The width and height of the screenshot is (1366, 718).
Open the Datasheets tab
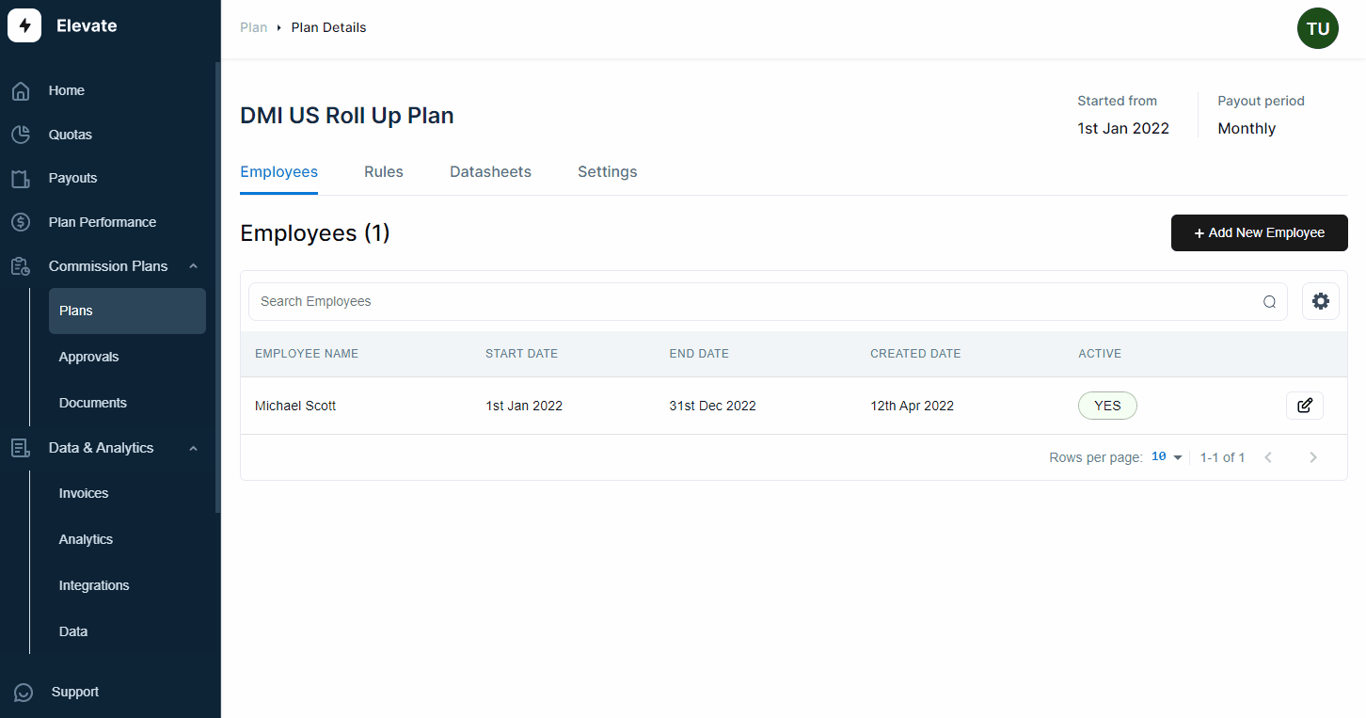click(490, 172)
